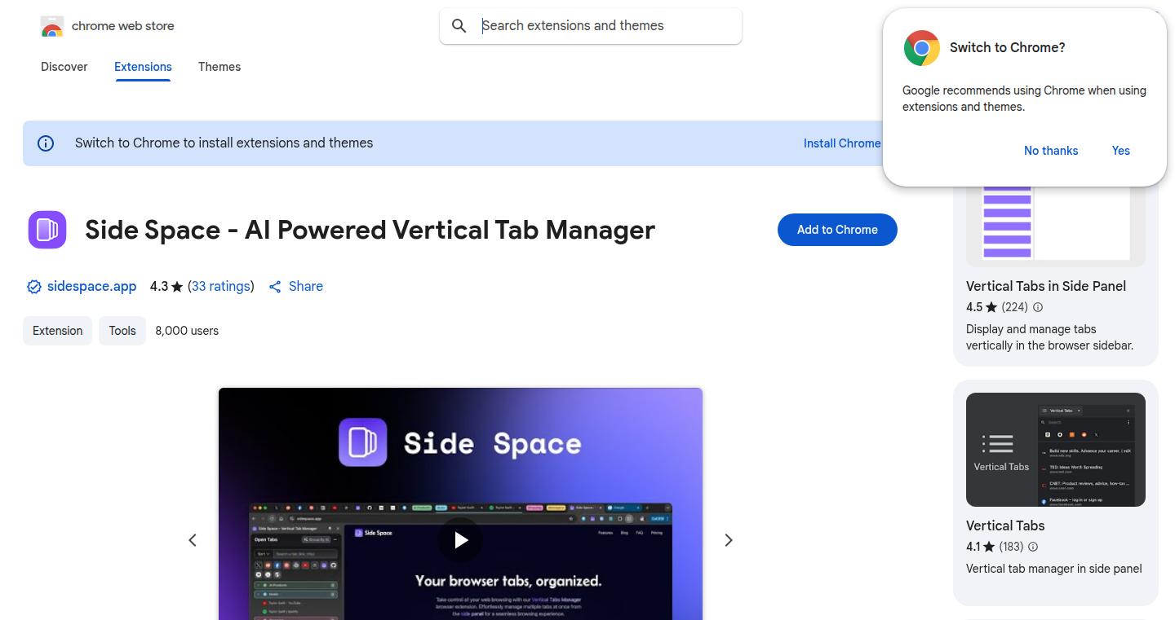
Task: Open the Discover tab
Action: [x=64, y=67]
